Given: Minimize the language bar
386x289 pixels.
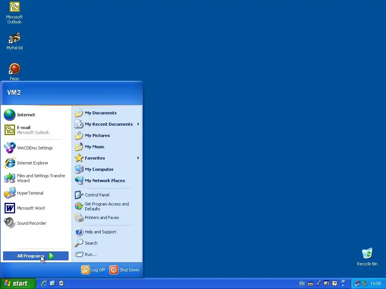Looking at the screenshot, I should pos(343,281).
